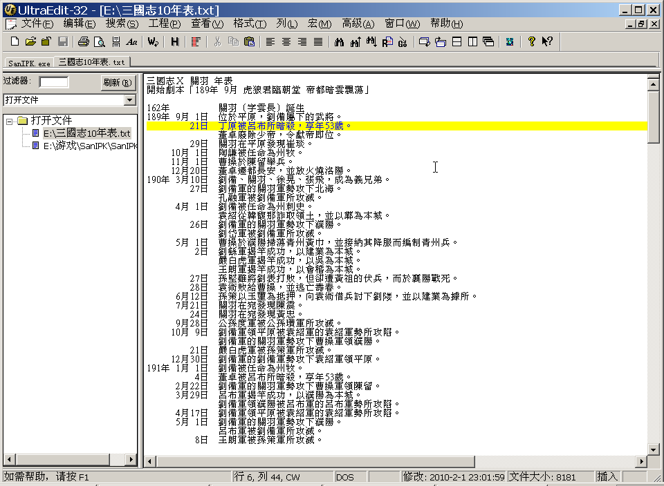Viewport: 664px width, 486px height.
Task: Open the 搜索(S) menu
Action: (x=122, y=23)
